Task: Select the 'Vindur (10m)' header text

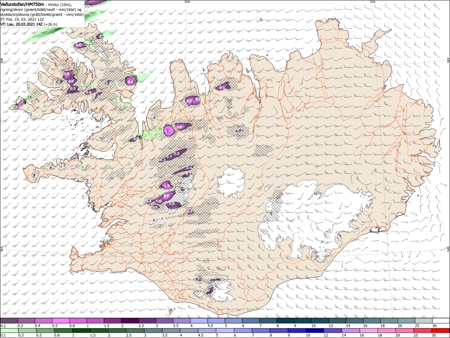Action: (60, 4)
